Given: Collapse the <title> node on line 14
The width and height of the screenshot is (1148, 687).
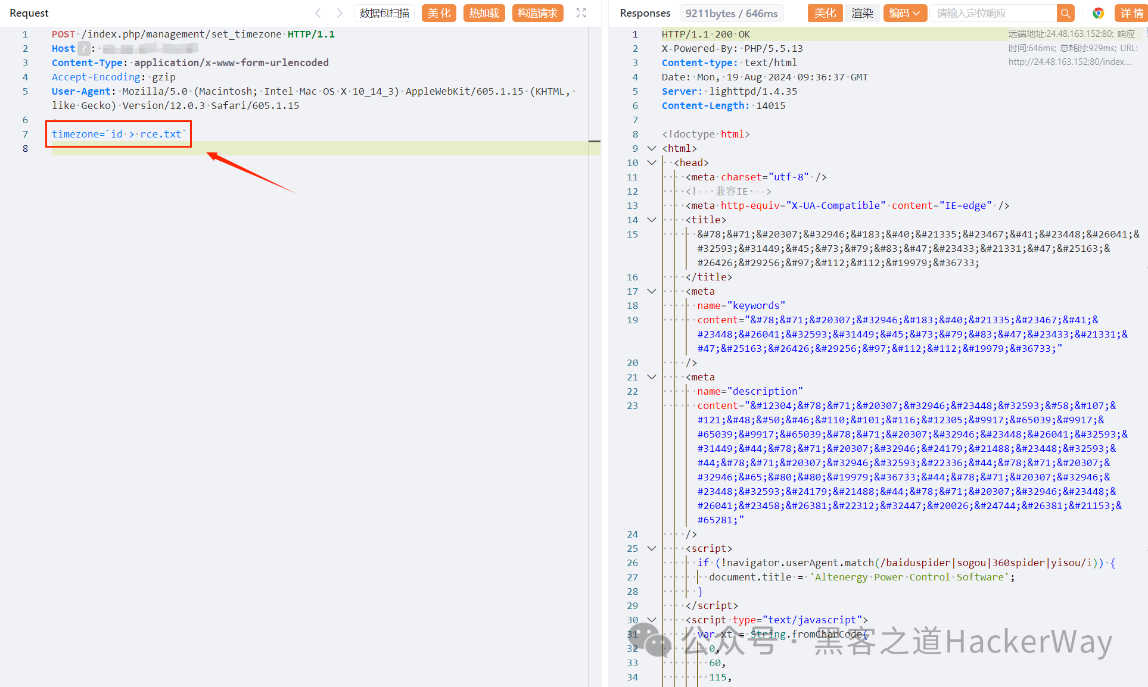Looking at the screenshot, I should [x=652, y=220].
